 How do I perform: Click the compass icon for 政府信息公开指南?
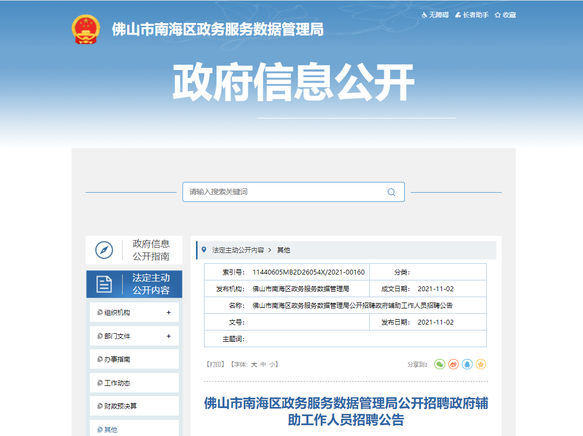click(104, 250)
